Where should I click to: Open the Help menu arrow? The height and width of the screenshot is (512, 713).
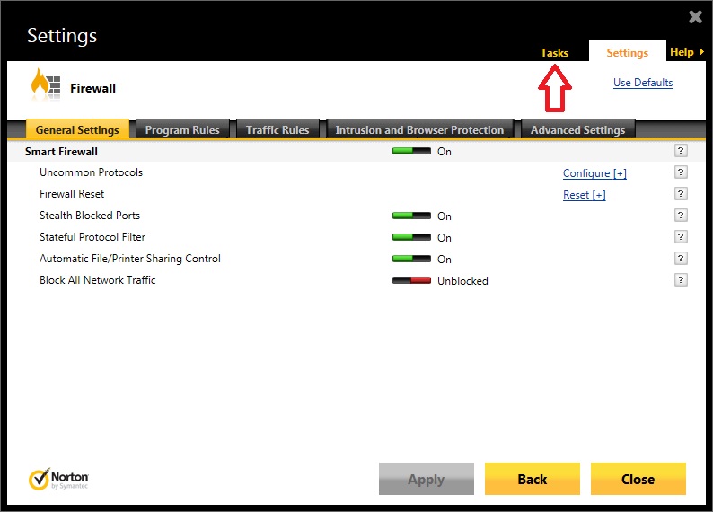(702, 52)
